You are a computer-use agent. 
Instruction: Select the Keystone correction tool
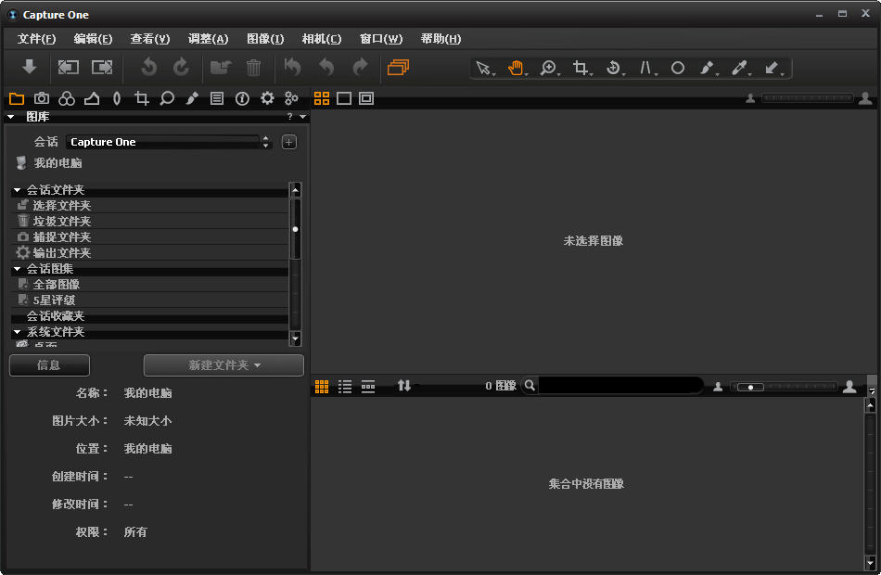click(x=647, y=68)
